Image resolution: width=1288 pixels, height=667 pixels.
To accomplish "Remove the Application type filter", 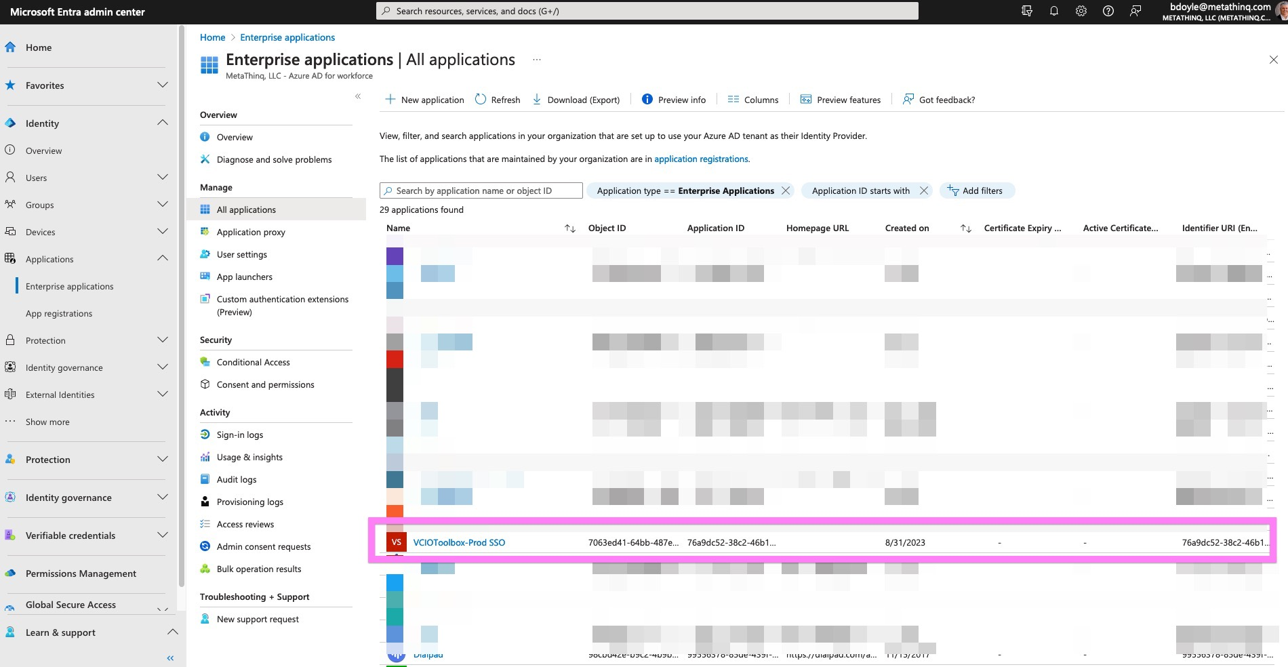I will (x=786, y=190).
